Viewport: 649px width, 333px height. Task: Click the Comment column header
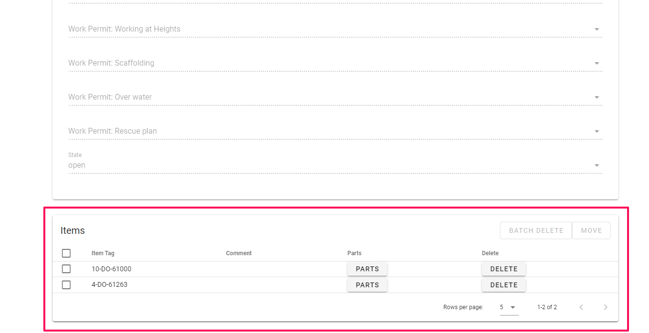point(239,253)
